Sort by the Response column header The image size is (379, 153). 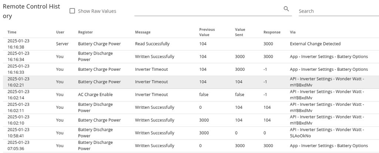[x=272, y=32]
